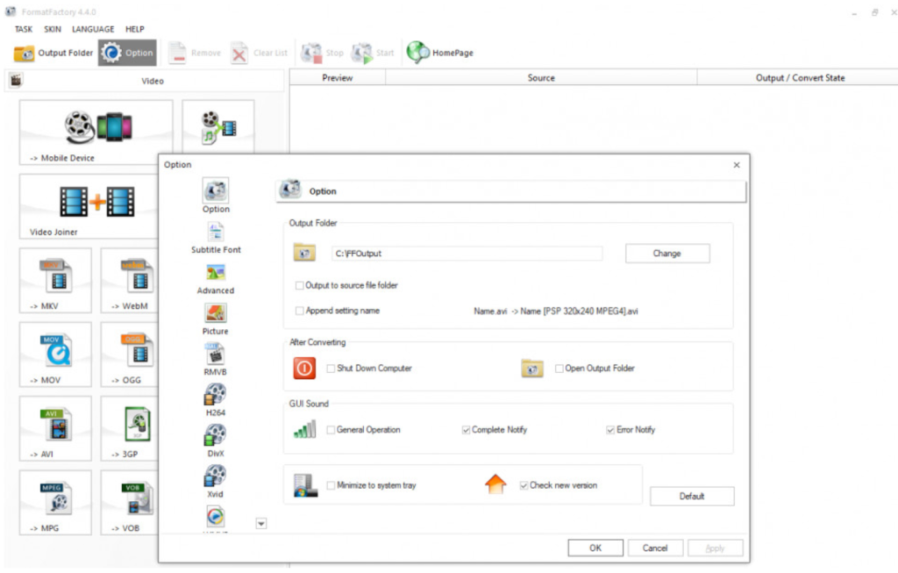Screen dimensions: 898x573
Task: Click the Output / Convert State header
Action: click(800, 78)
